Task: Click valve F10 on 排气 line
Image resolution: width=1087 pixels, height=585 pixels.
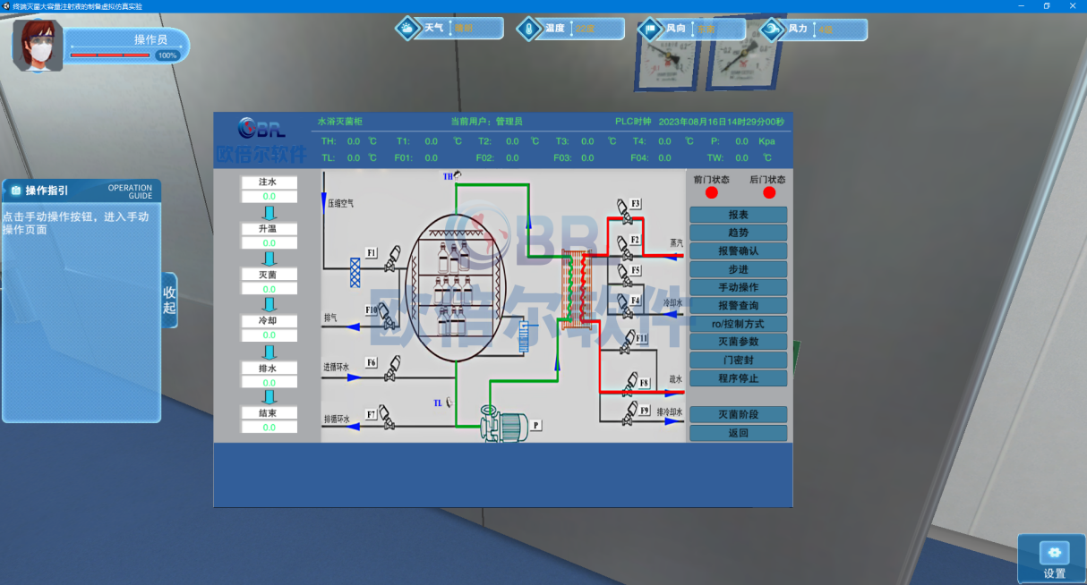Action: [386, 316]
